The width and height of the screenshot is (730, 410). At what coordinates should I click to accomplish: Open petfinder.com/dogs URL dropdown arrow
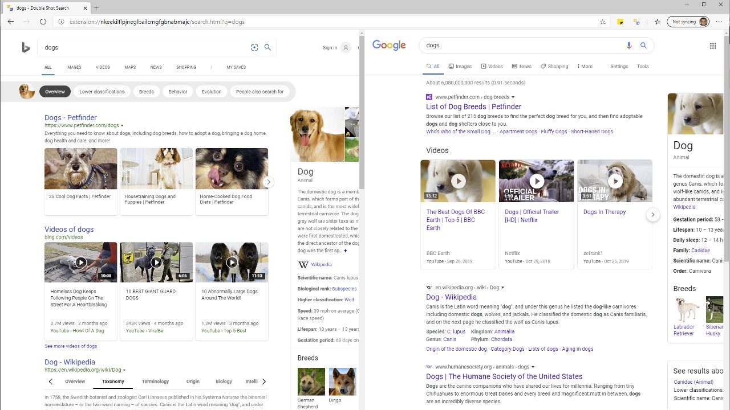[122, 126]
